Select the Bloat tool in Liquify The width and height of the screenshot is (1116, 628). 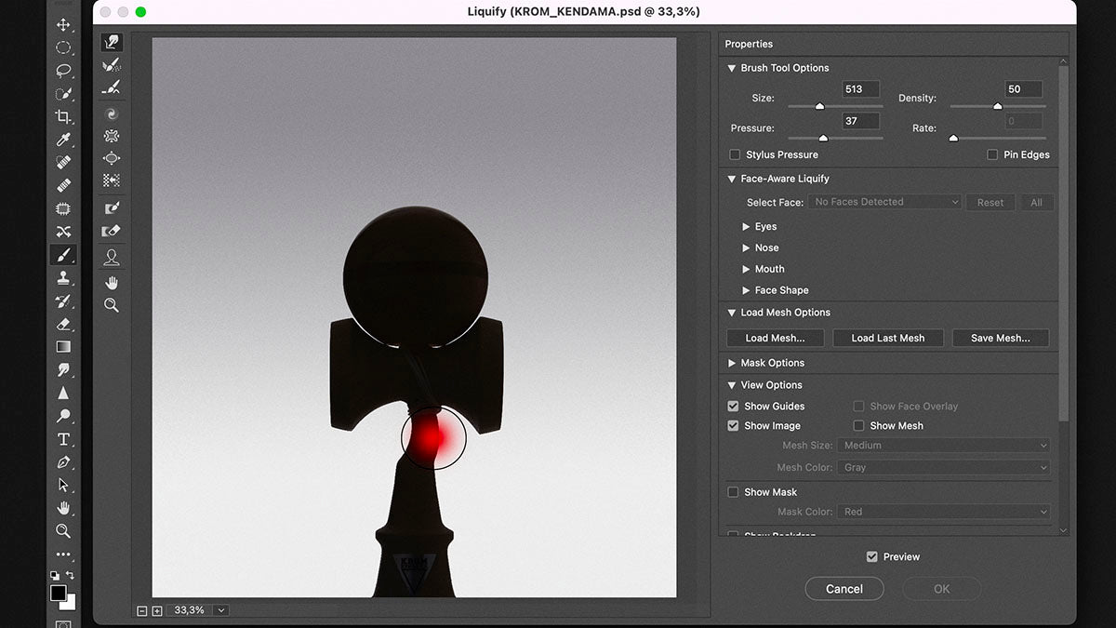point(112,158)
